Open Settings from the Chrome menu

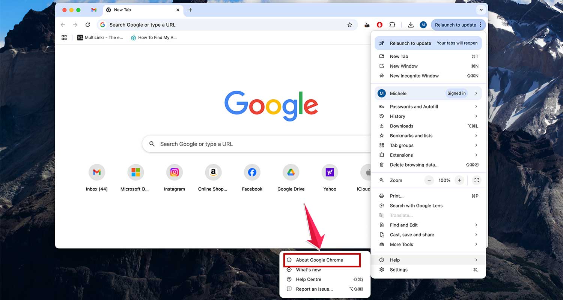[399, 270]
